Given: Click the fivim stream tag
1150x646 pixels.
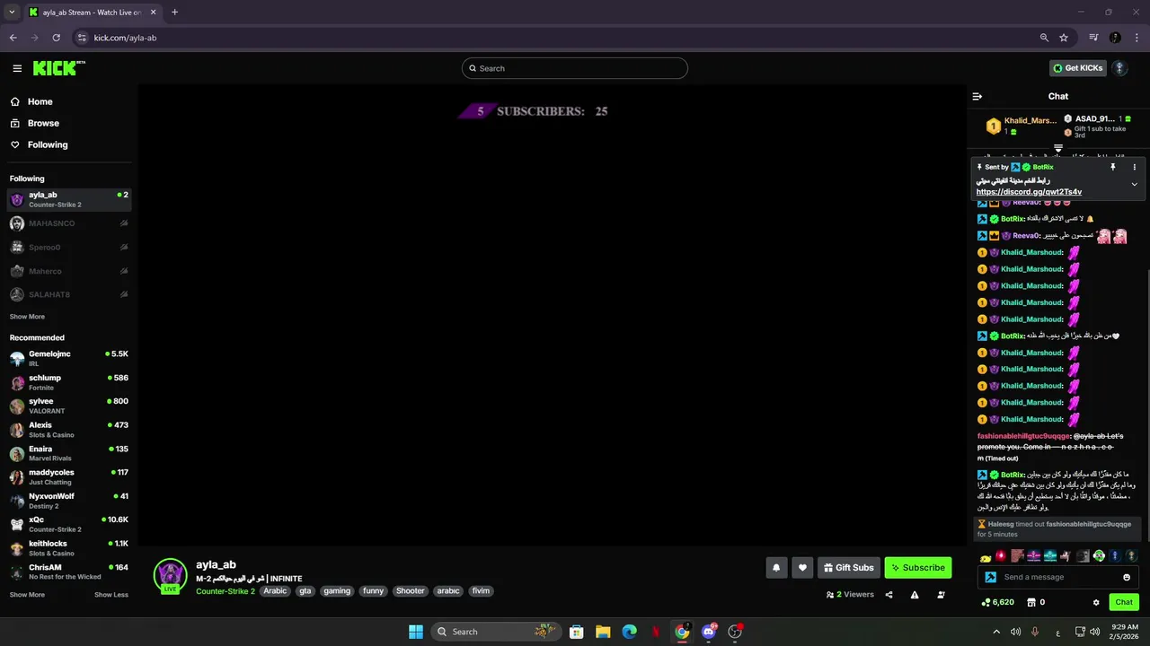Looking at the screenshot, I should (481, 591).
